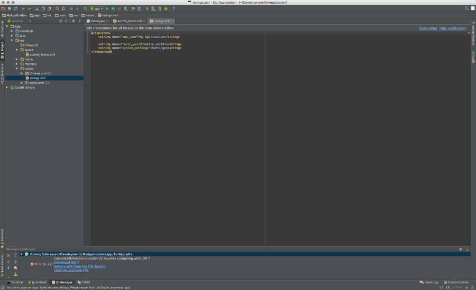Image resolution: width=476 pixels, height=290 pixels.
Task: Navigate back with the blue left arrow
Action: pos(71,9)
